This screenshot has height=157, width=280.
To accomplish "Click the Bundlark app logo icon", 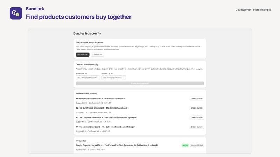I will [x=16, y=13].
